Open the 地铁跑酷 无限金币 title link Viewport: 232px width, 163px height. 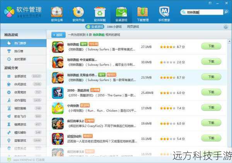[x=82, y=75]
